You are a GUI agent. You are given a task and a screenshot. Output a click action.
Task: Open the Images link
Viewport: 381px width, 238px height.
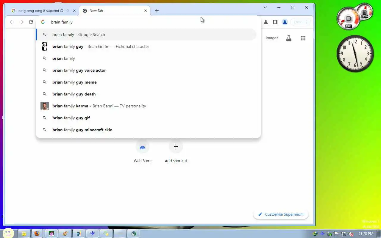point(272,38)
